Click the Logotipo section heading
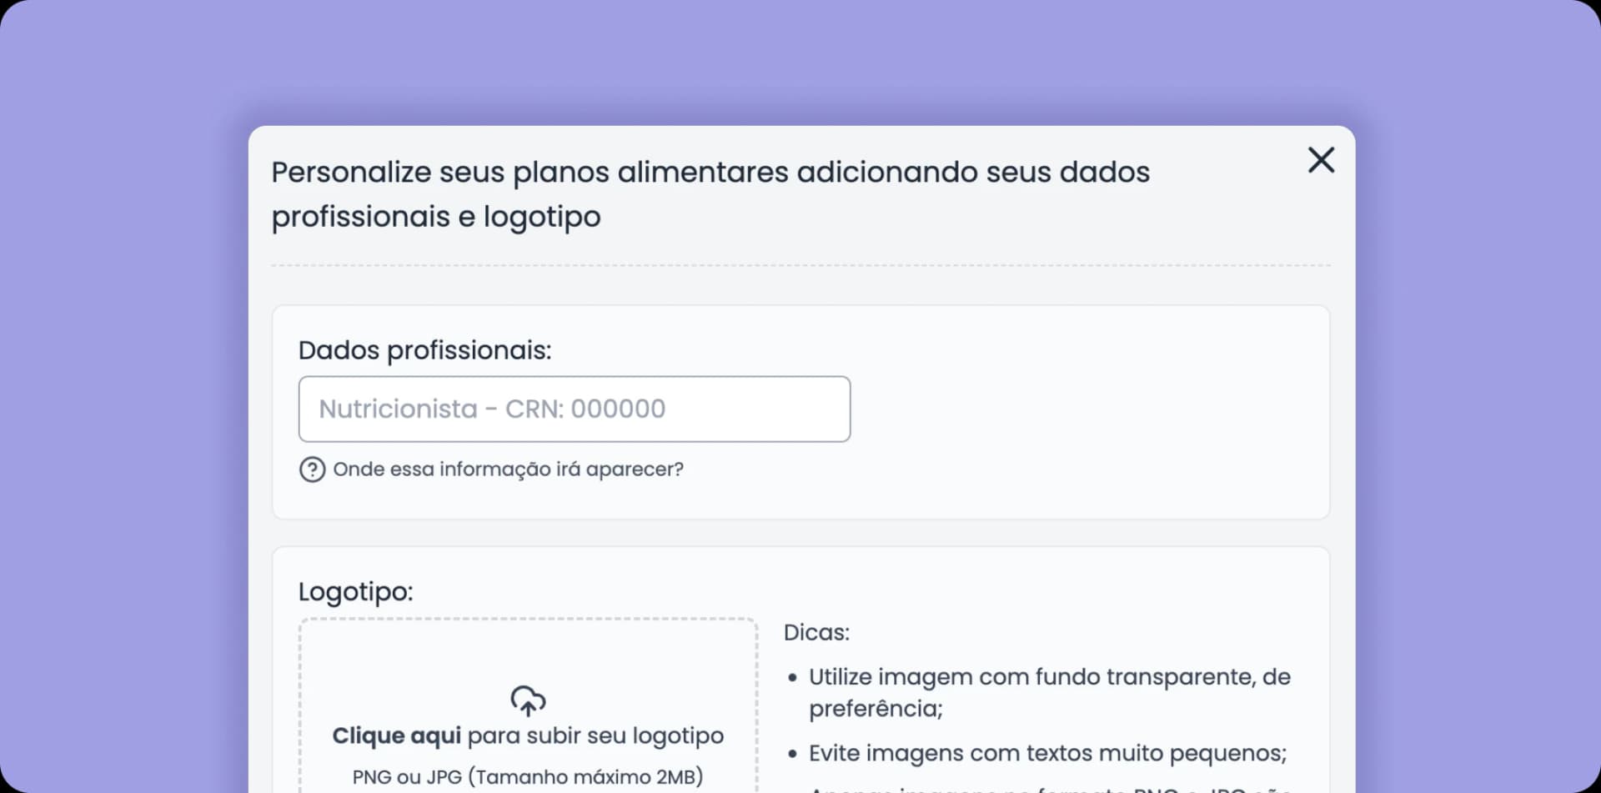This screenshot has height=793, width=1601. [x=355, y=590]
